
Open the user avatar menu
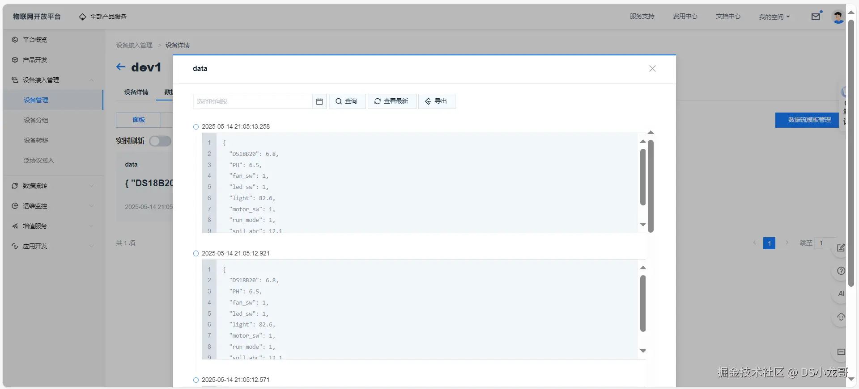[x=838, y=17]
